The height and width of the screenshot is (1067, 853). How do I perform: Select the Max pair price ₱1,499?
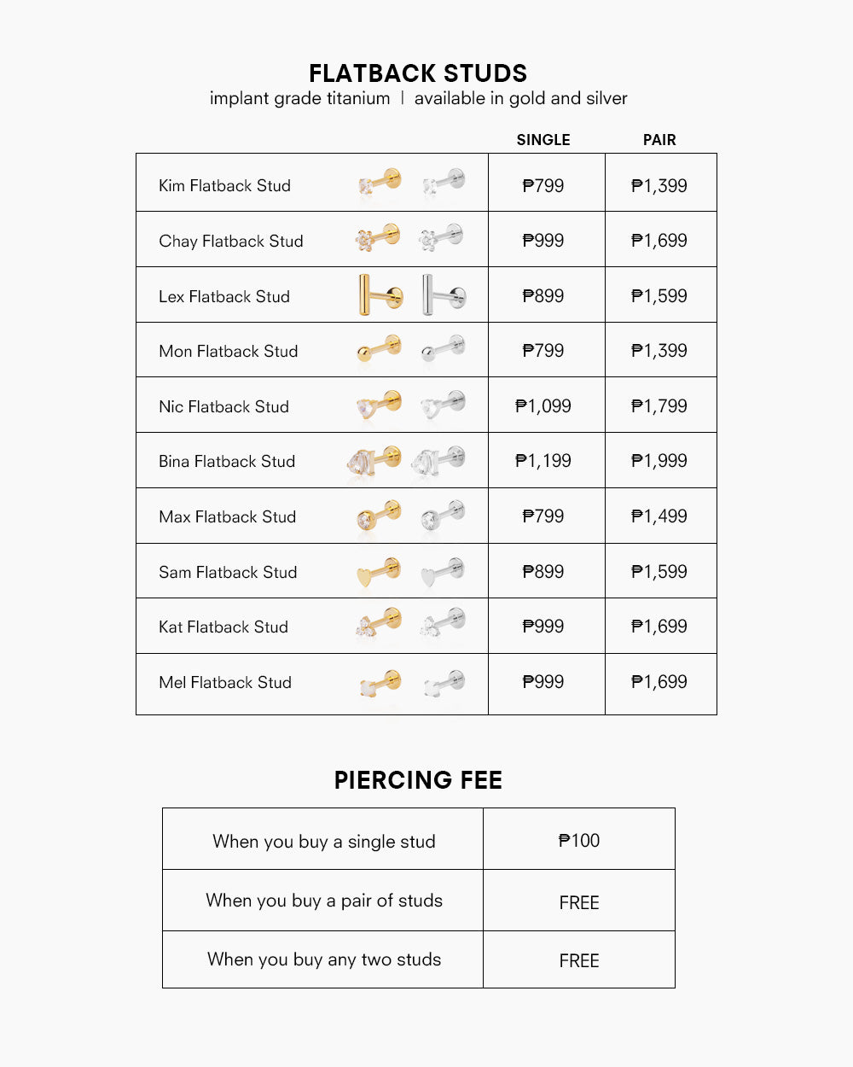(x=659, y=516)
